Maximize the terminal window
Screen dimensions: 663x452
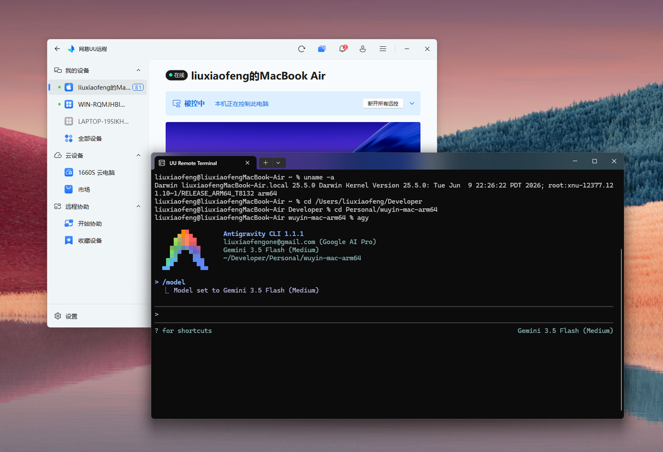[594, 161]
